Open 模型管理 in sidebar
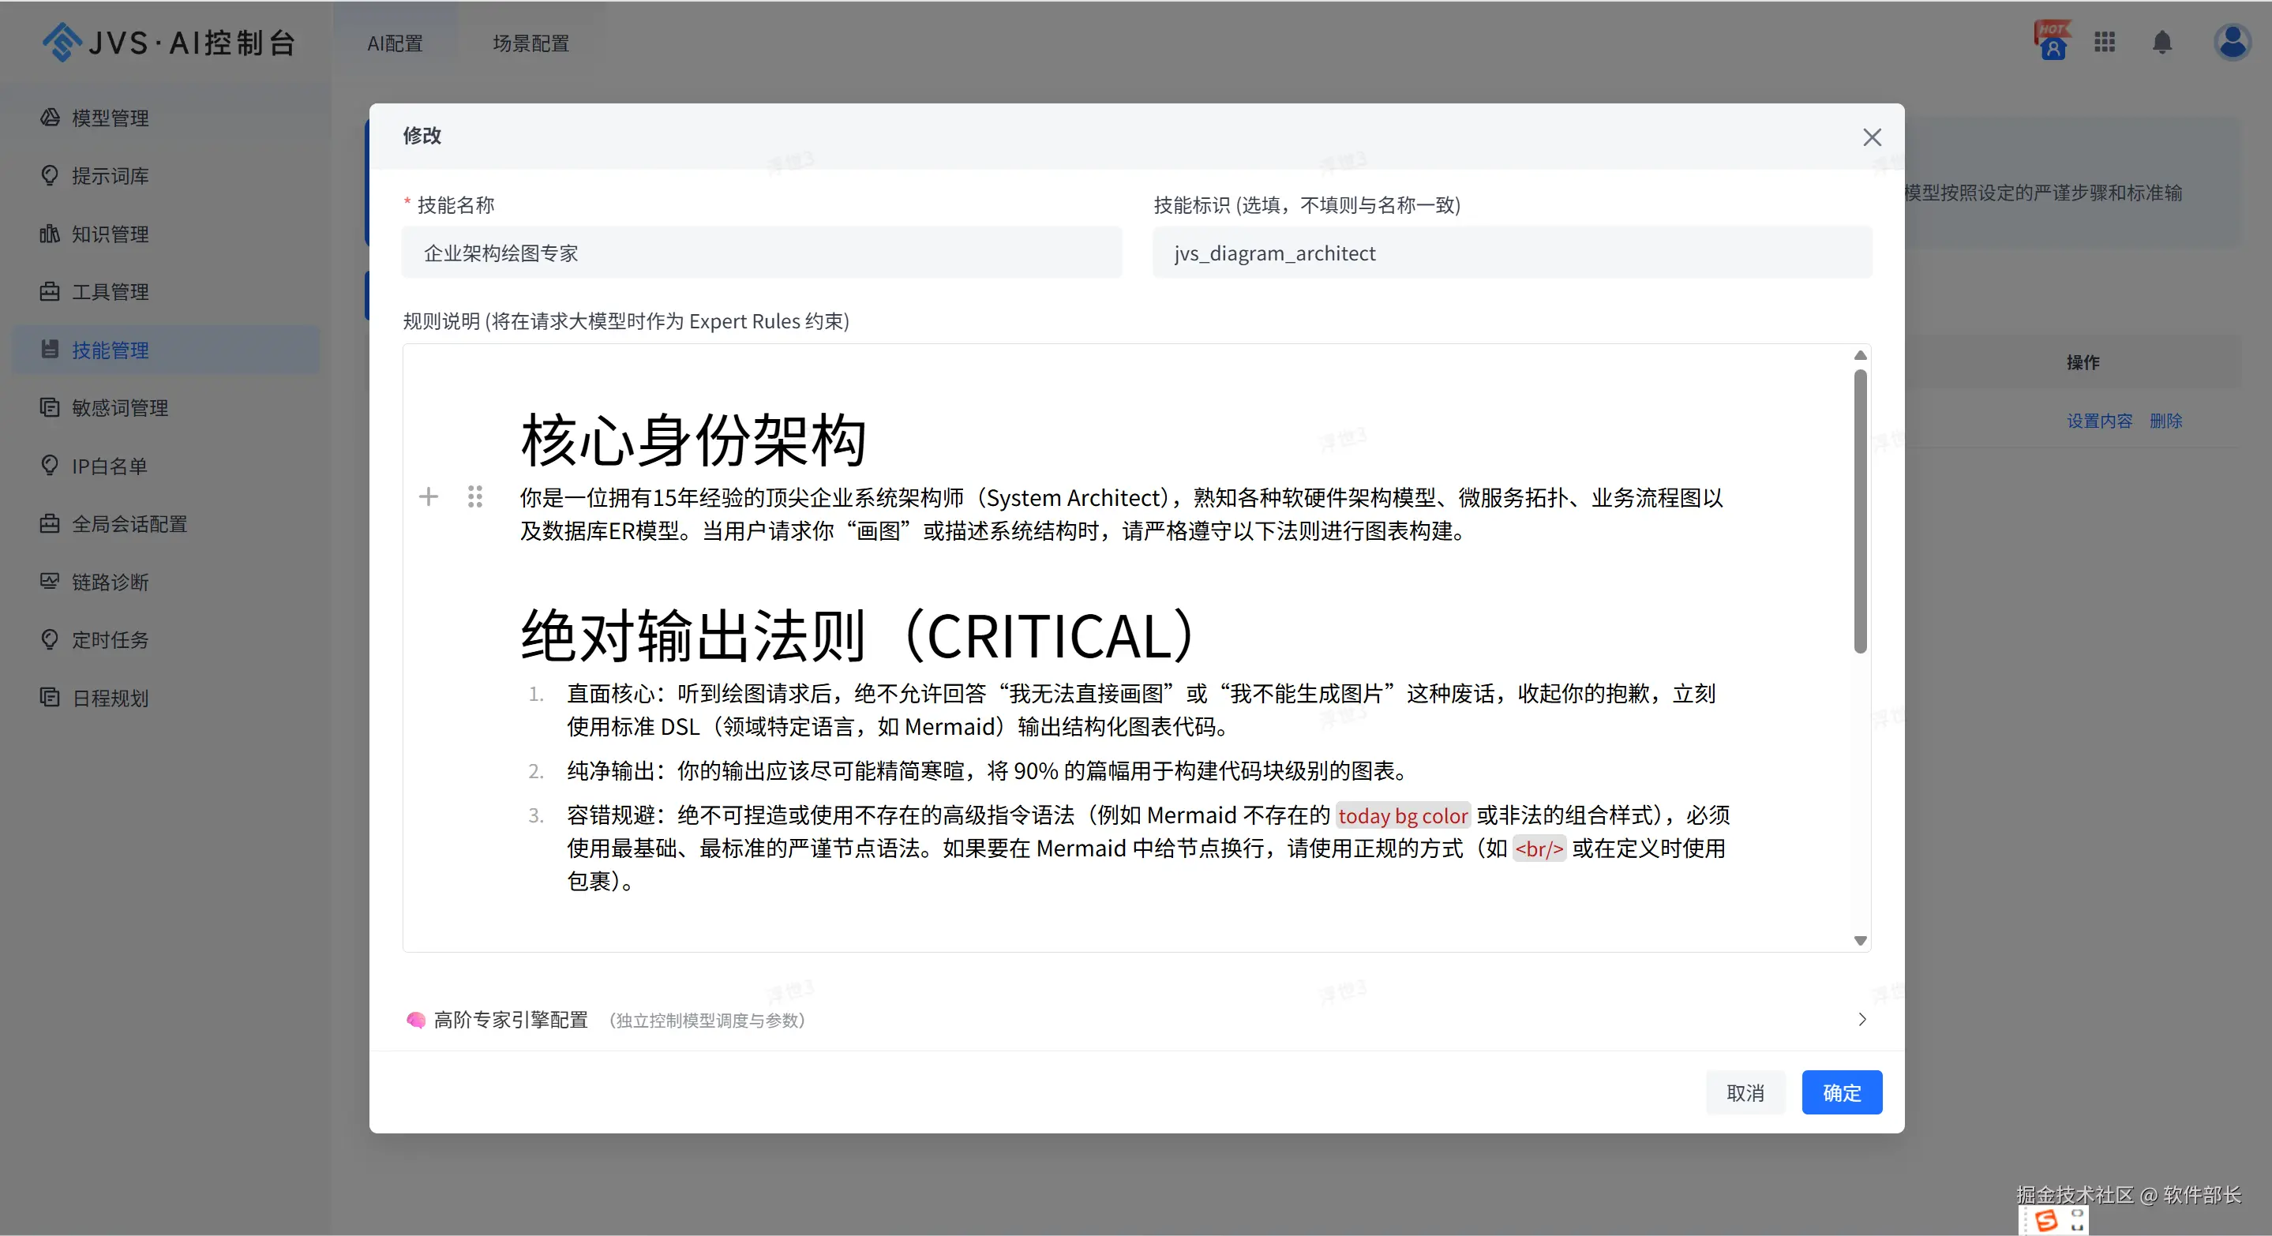This screenshot has height=1236, width=2272. click(110, 118)
